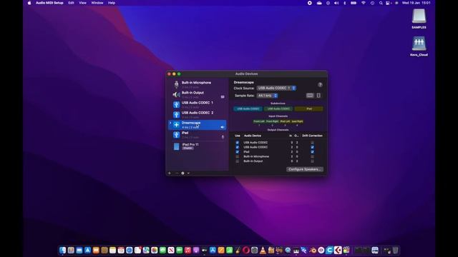Click the iPad Pro 11 tablet icon
This screenshot has height=257, width=458.
(x=176, y=146)
